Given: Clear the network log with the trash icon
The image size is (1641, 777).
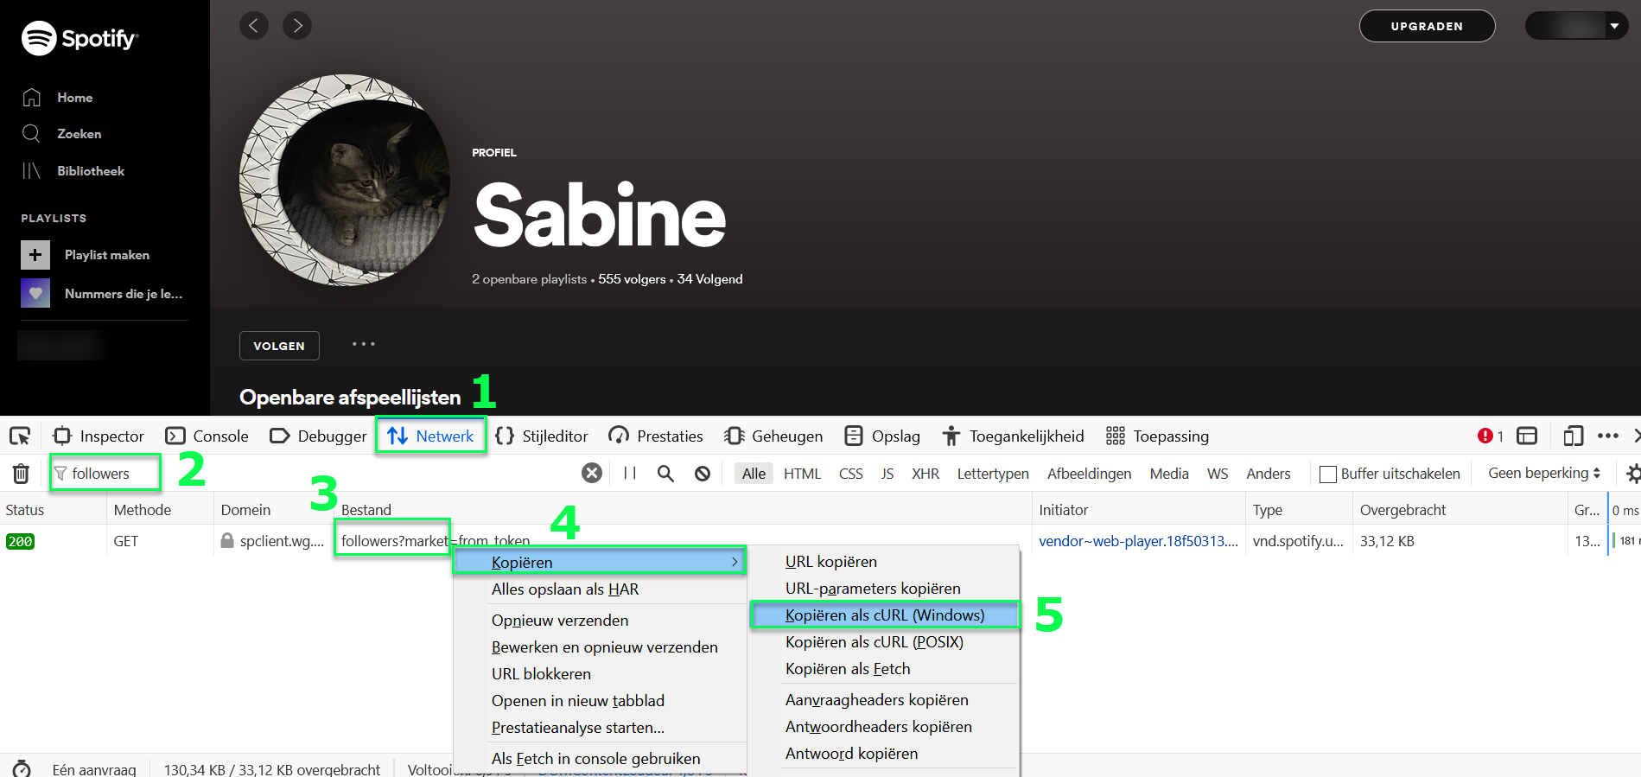Looking at the screenshot, I should click(21, 474).
